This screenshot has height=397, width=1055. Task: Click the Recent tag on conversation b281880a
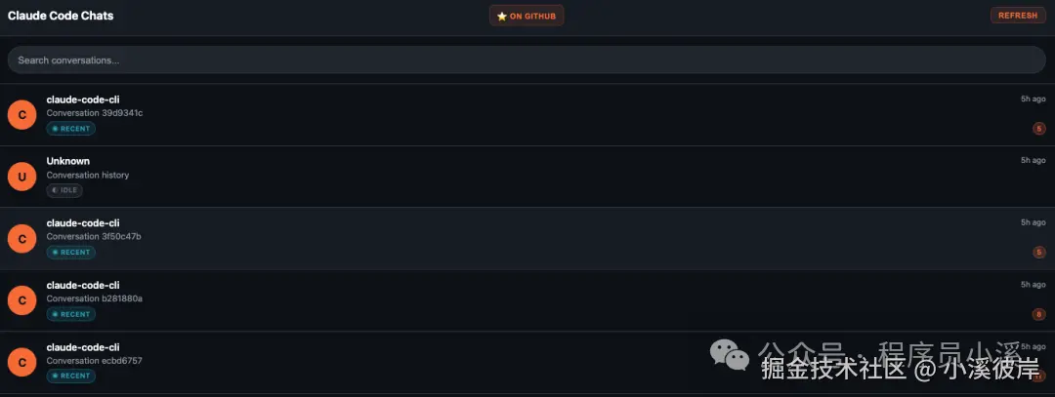[x=70, y=314]
